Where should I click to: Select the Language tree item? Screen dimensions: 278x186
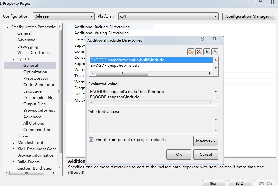tap(32, 91)
